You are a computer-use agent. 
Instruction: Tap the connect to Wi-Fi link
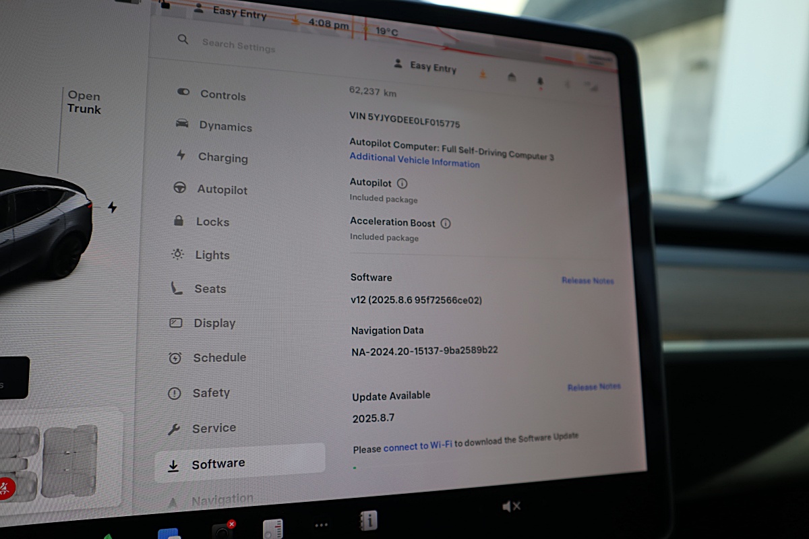click(x=418, y=446)
